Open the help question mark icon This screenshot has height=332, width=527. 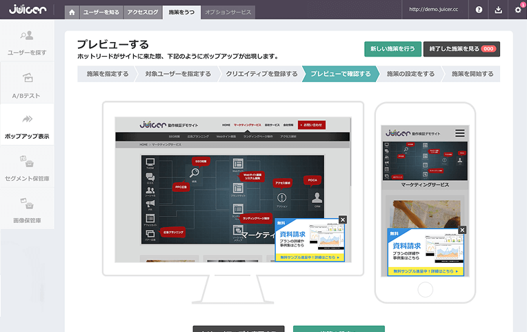(x=479, y=10)
